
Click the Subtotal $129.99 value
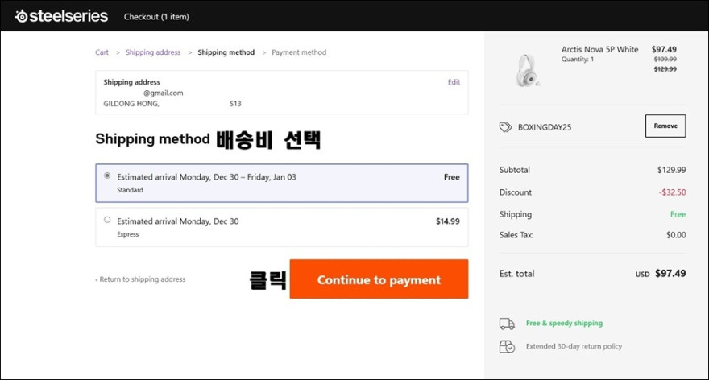(x=671, y=170)
